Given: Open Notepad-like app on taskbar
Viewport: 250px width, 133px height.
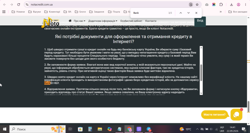Looking at the screenshot, I should point(119,129).
